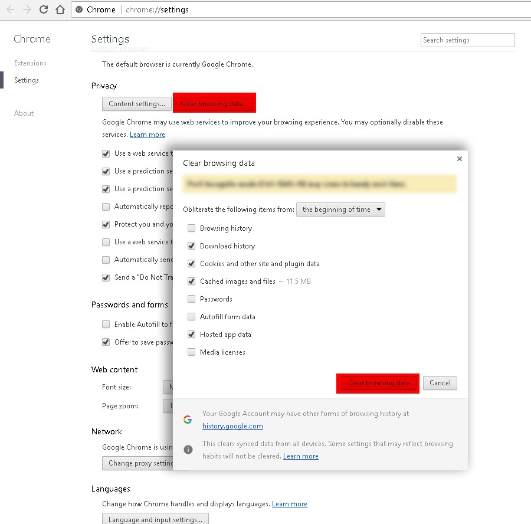Close the Clear browsing data dialog
The width and height of the screenshot is (531, 524).
pos(459,159)
